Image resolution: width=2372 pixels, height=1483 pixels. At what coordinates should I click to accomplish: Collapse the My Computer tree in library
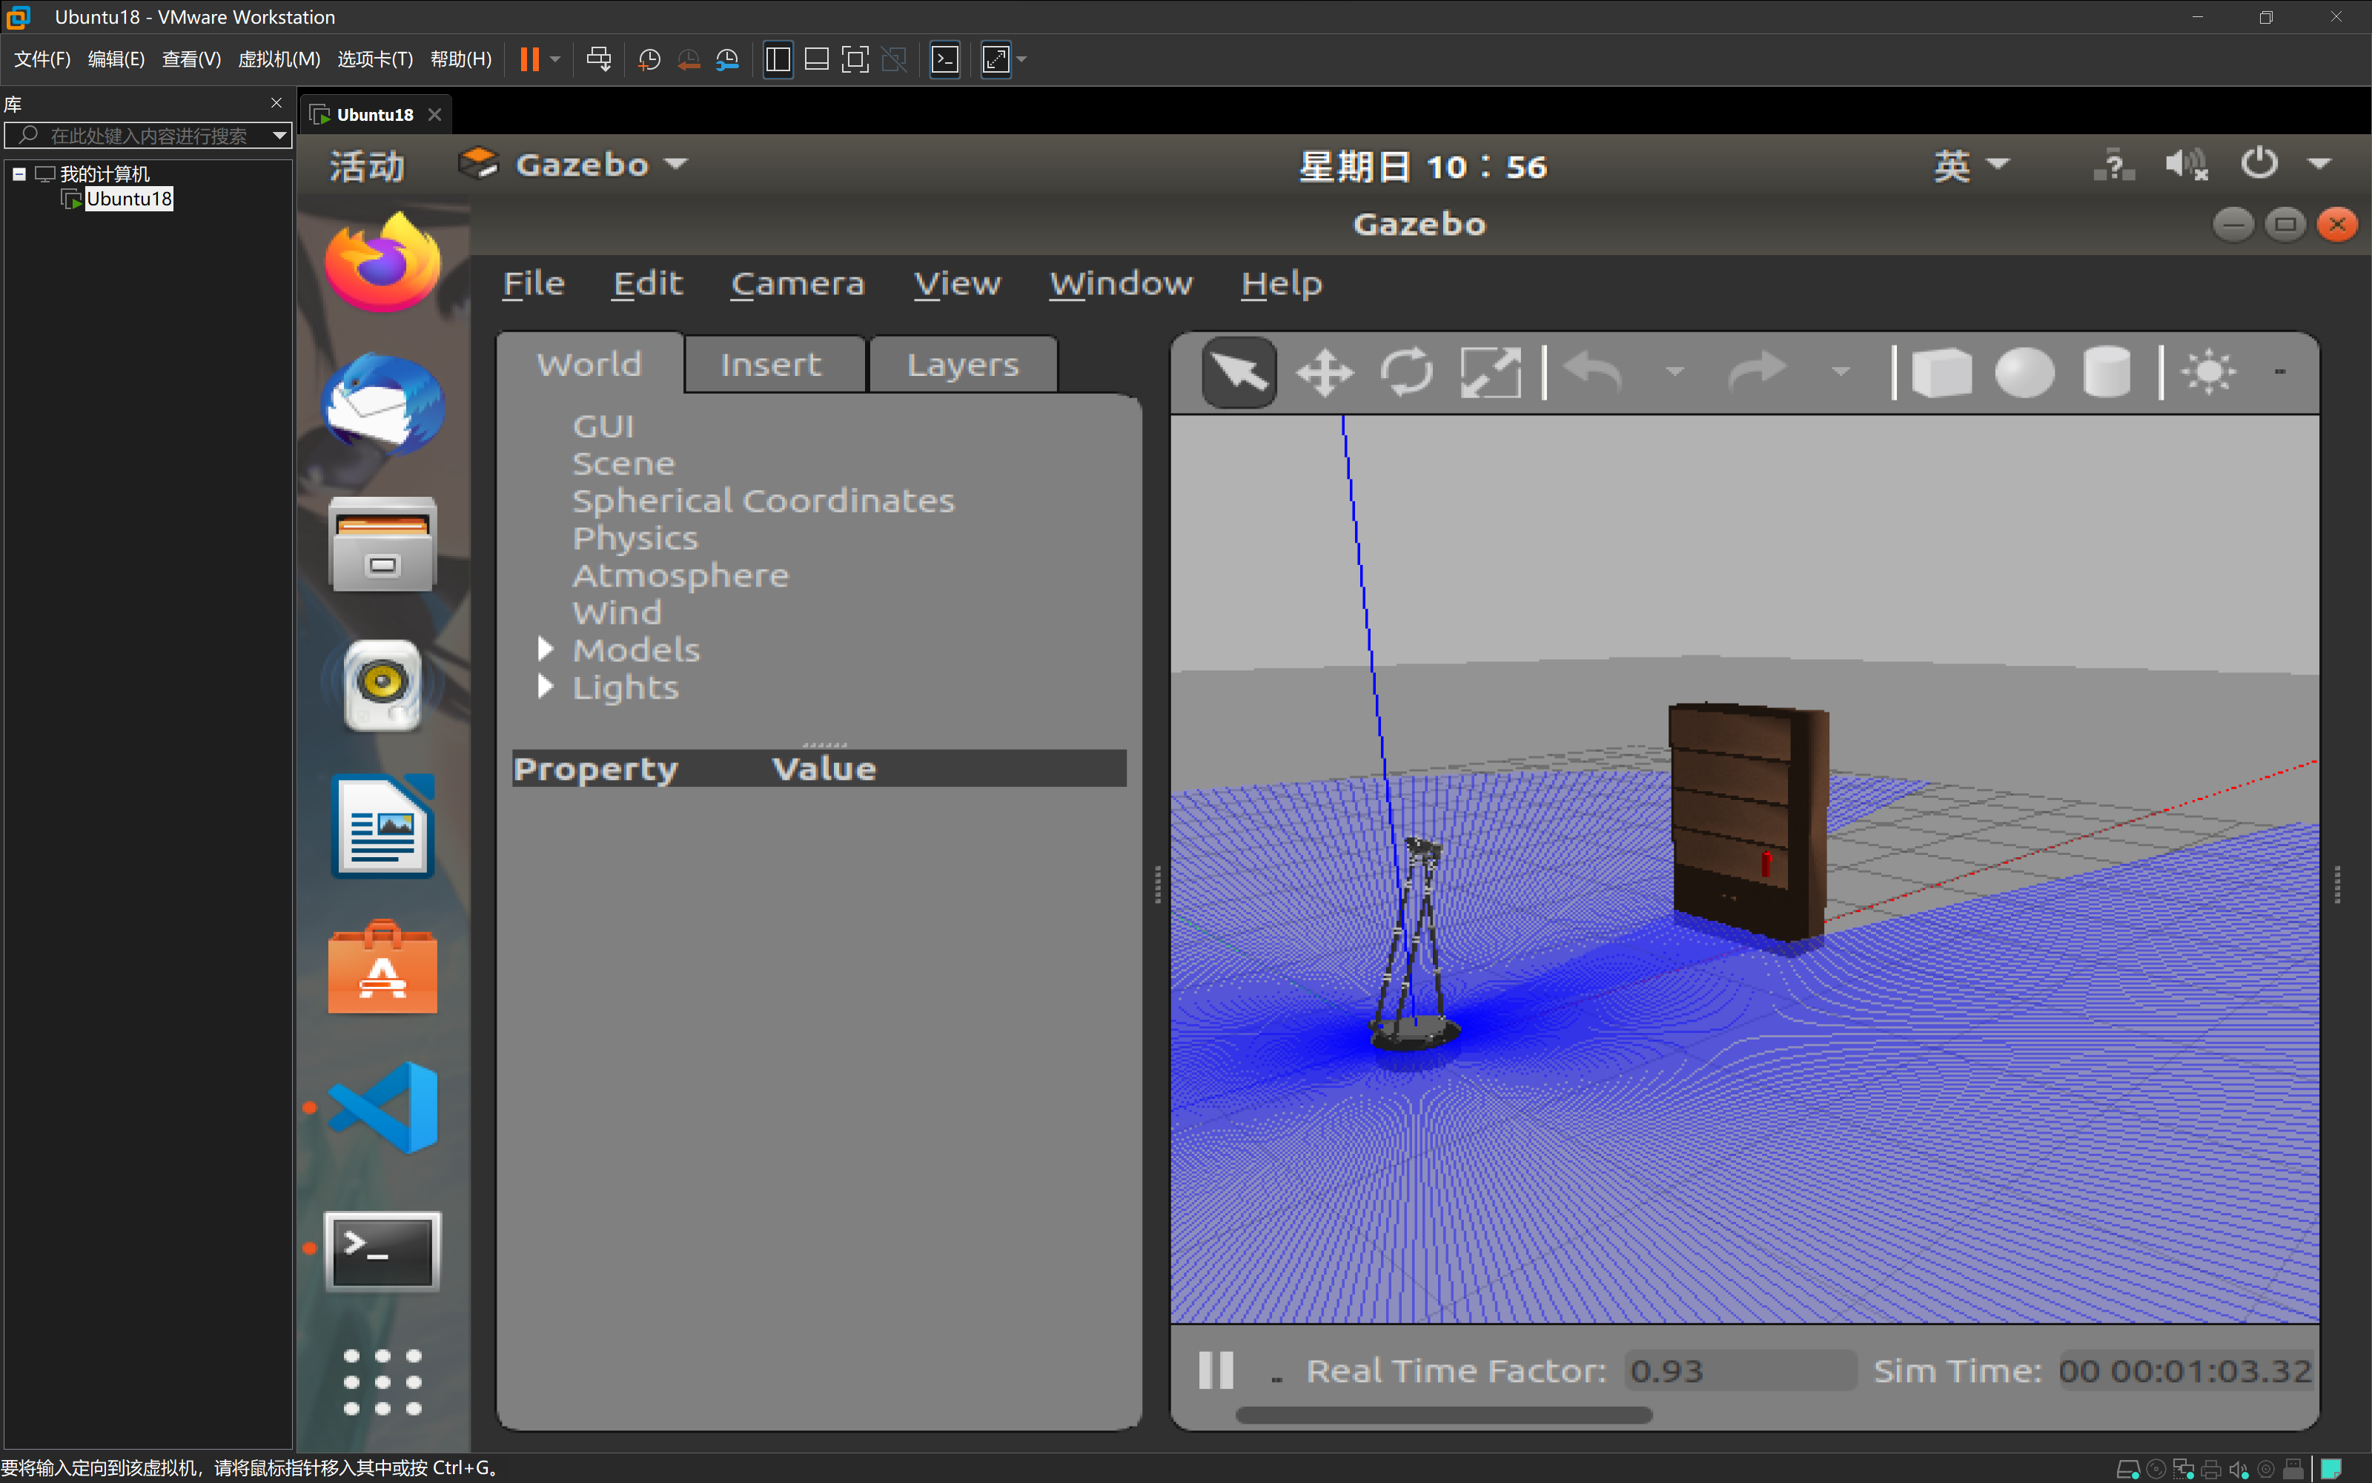(19, 174)
